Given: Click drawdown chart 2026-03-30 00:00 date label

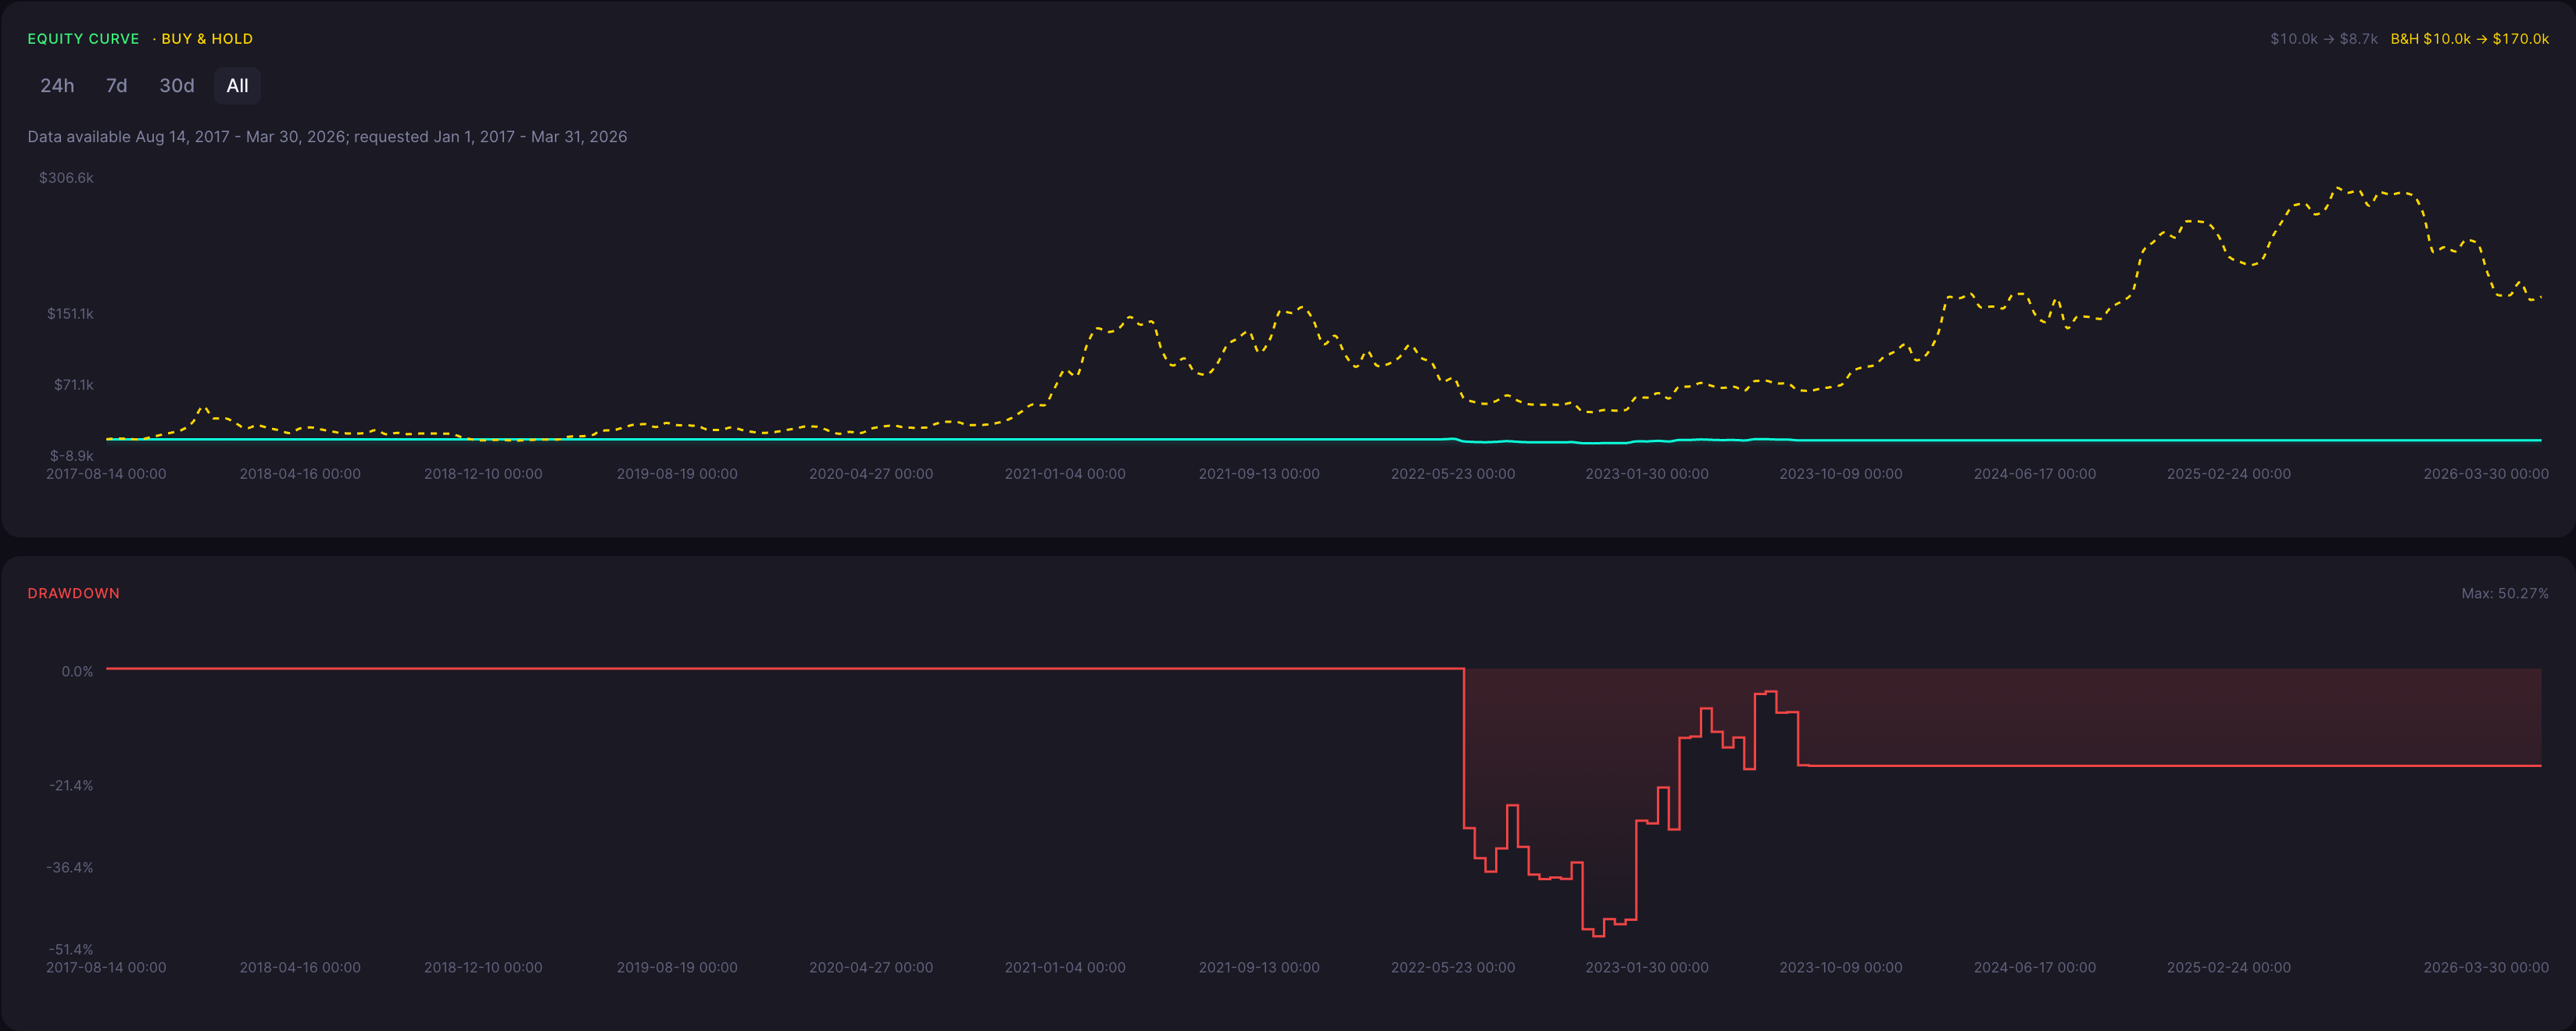Looking at the screenshot, I should point(2486,967).
